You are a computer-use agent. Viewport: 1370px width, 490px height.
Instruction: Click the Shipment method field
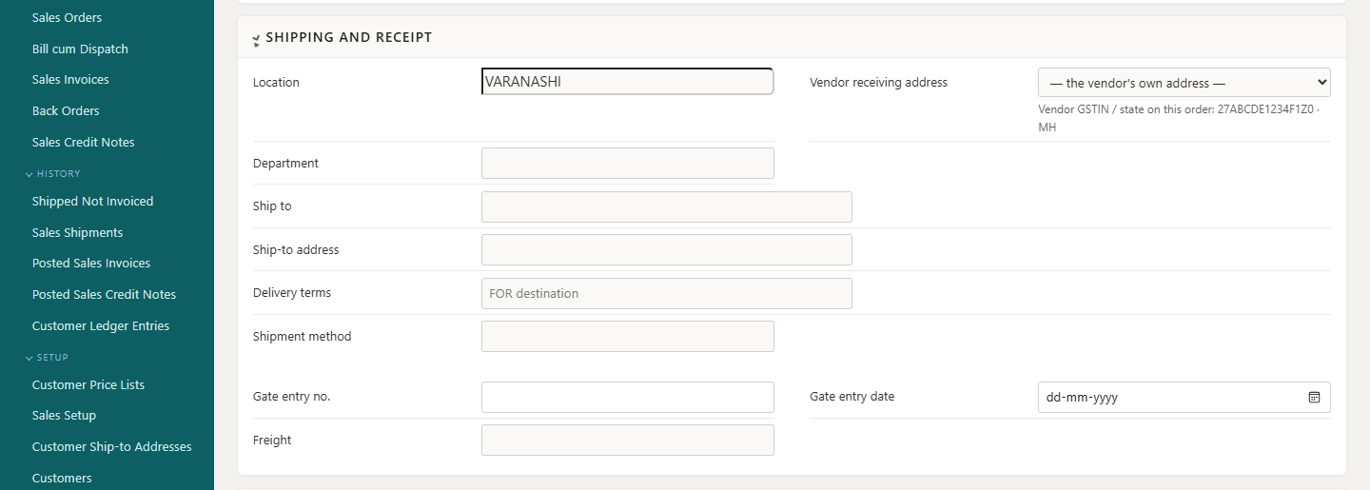628,337
